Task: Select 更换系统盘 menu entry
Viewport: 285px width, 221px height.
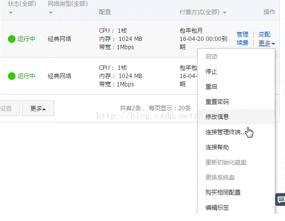Action: pos(236,177)
